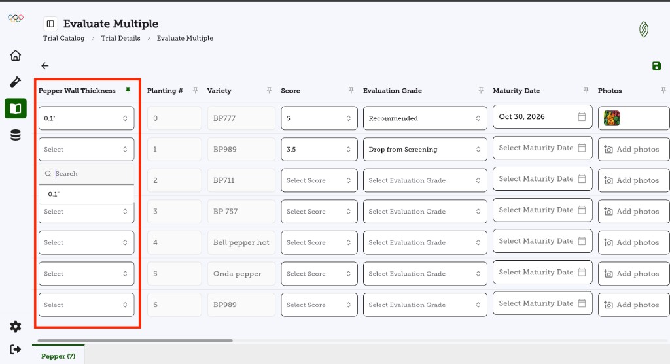The height and width of the screenshot is (364, 670).
Task: Click the back arrow above the table
Action: [x=45, y=66]
